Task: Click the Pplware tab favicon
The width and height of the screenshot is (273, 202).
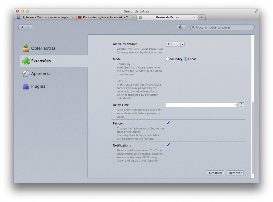Action: coord(19,17)
